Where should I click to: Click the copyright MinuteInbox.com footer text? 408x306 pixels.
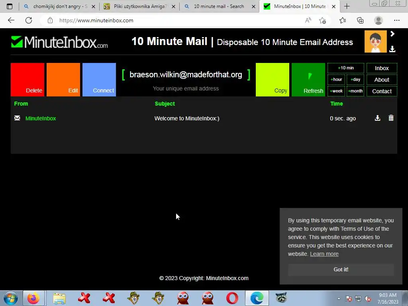(204, 278)
